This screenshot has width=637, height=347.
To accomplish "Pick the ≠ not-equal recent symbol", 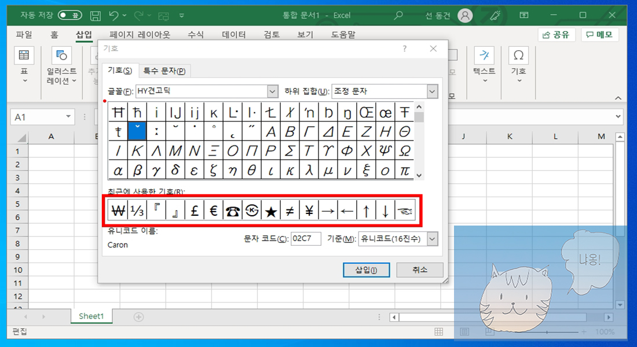I will (x=290, y=211).
